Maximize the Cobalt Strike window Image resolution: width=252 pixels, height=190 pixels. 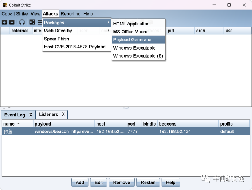[x=229, y=5]
